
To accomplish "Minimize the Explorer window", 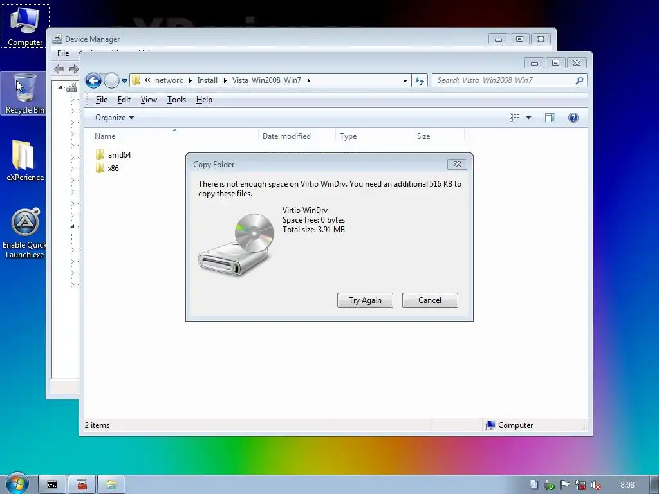I will click(x=534, y=63).
